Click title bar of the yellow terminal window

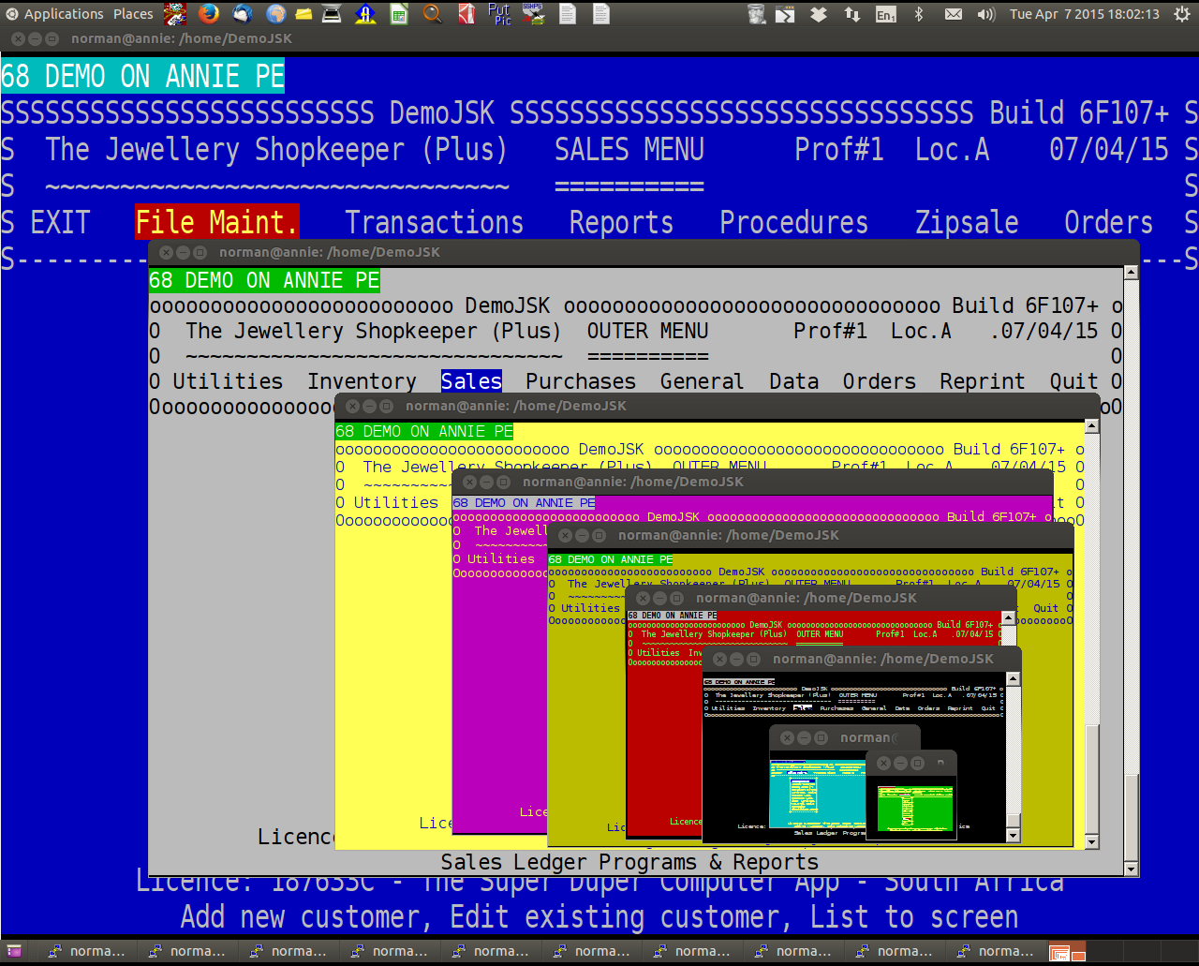pos(717,406)
